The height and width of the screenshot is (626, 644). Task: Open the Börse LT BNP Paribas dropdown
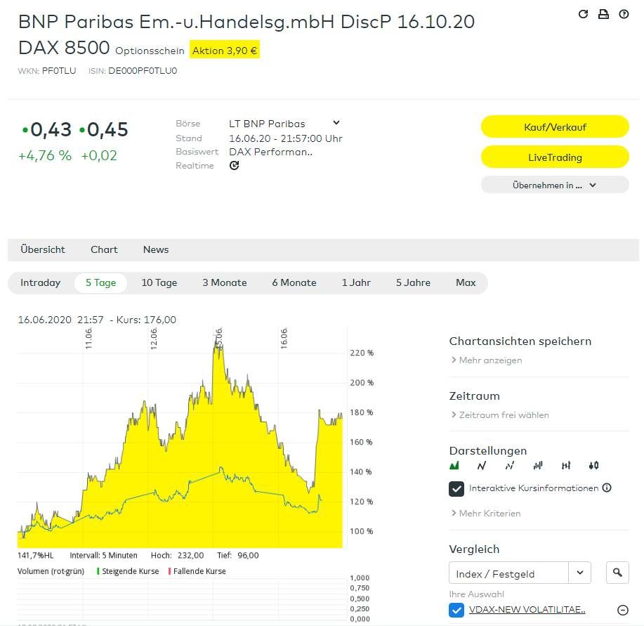pos(336,123)
